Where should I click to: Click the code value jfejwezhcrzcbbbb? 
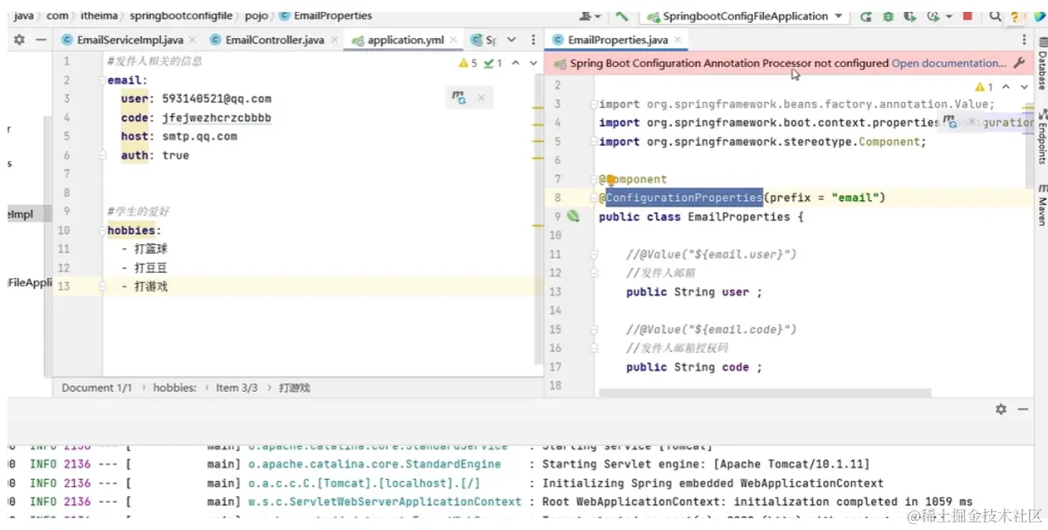pyautogui.click(x=216, y=117)
